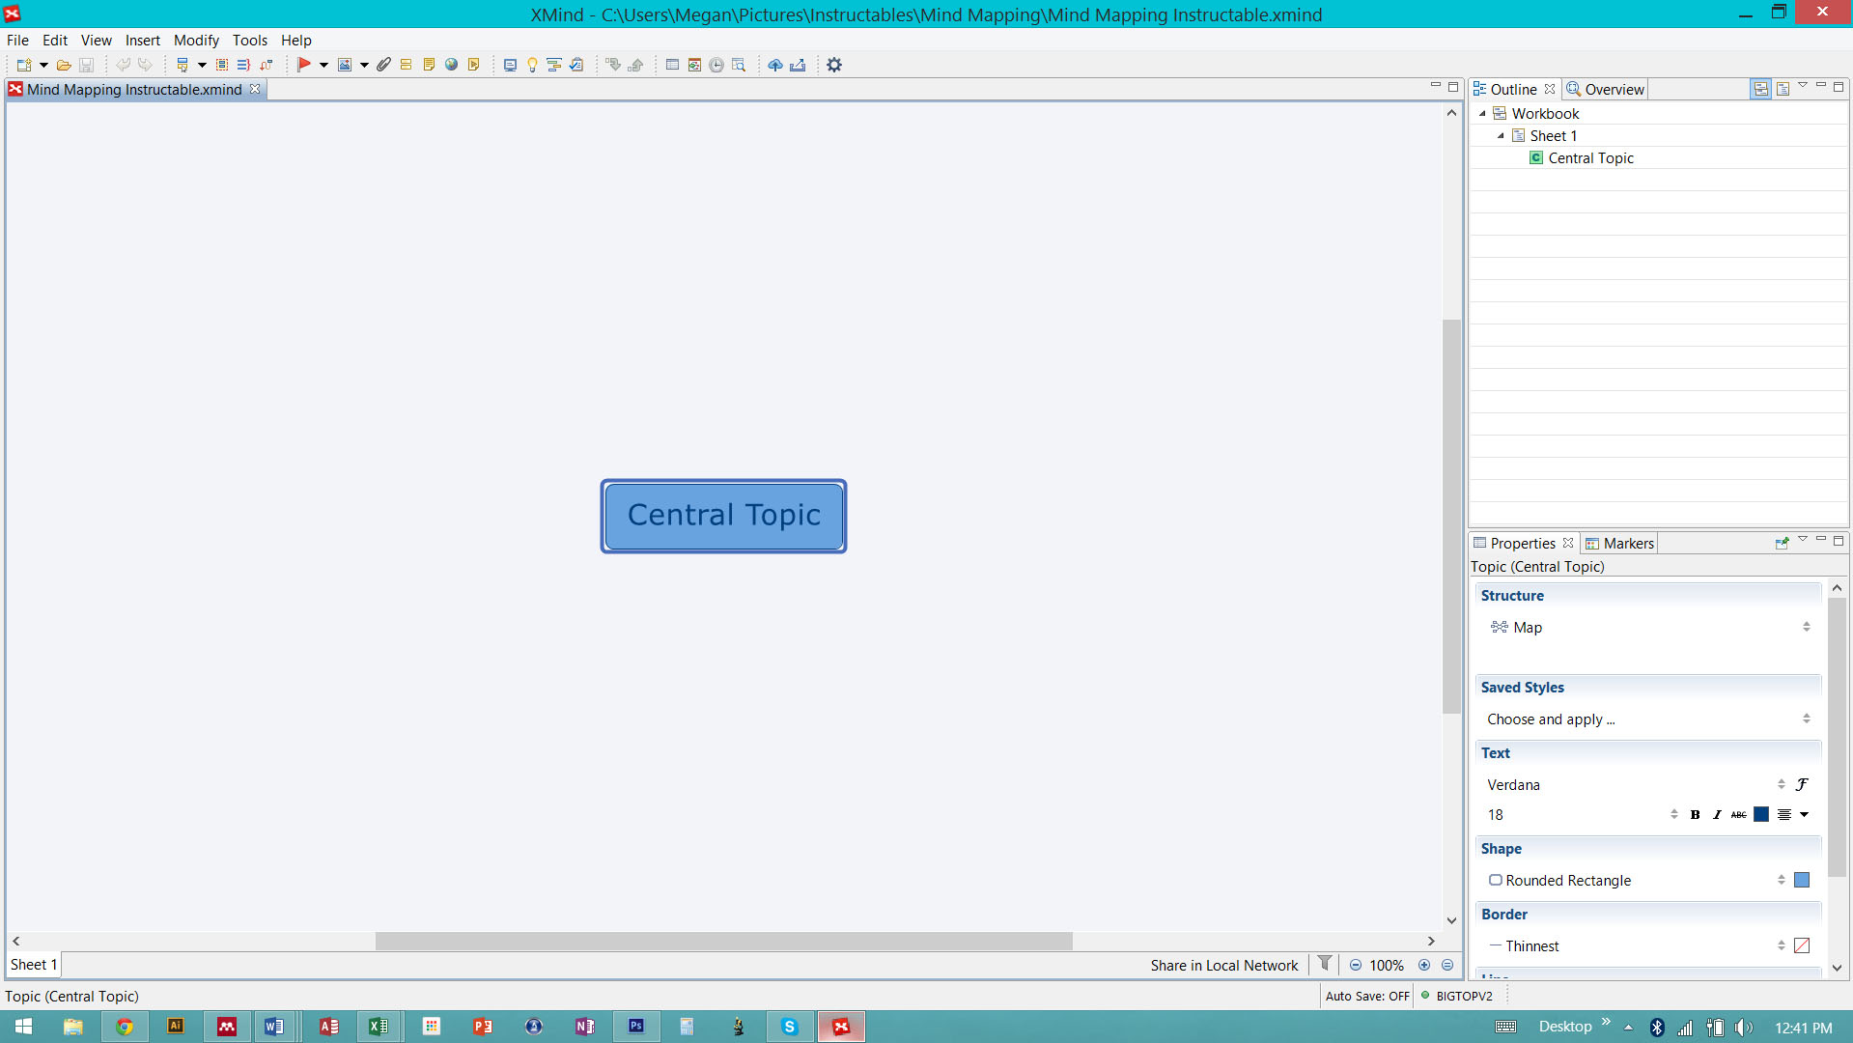Open the Rounded Rectangle shape dropdown
Screen dimensions: 1853x1043
pyautogui.click(x=1636, y=881)
